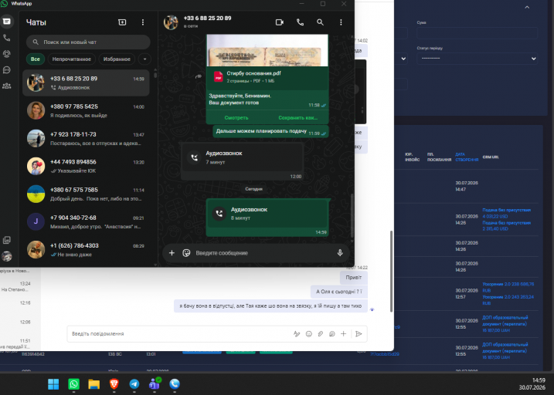Start a new chat in WhatsApp

tap(122, 22)
